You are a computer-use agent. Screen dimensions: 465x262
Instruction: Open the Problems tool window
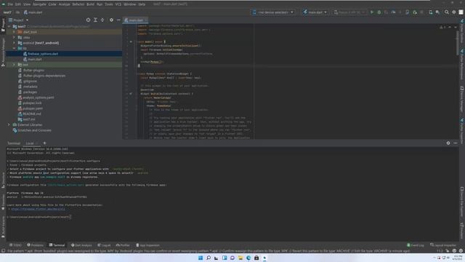(36, 245)
